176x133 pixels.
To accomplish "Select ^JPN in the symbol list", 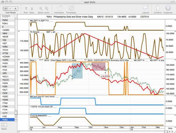I will (7, 73).
